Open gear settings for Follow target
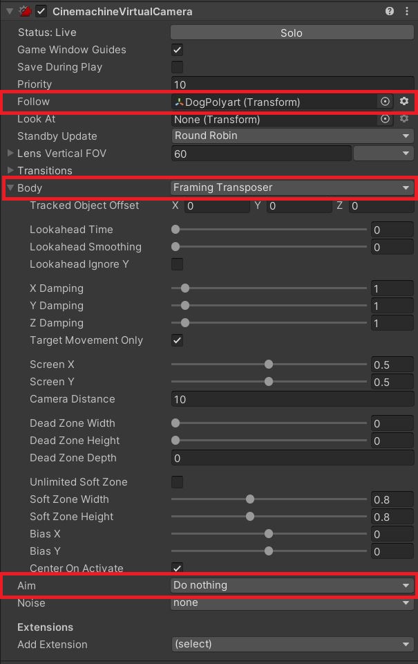The image size is (418, 664). [404, 101]
